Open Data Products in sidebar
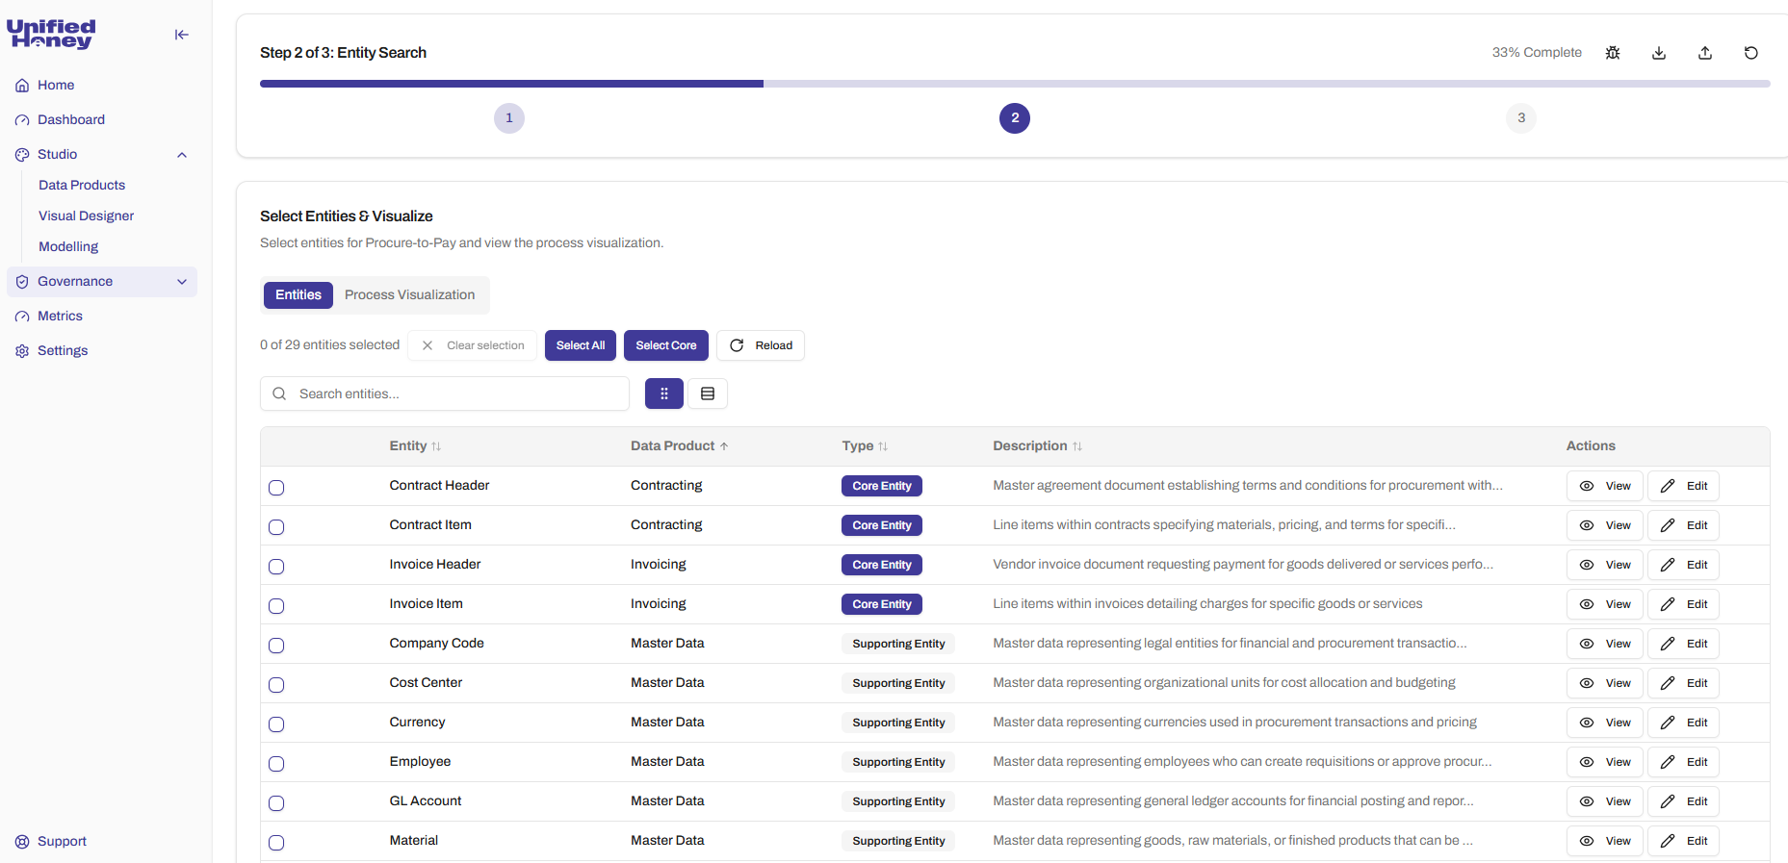This screenshot has width=1788, height=863. [x=82, y=186]
